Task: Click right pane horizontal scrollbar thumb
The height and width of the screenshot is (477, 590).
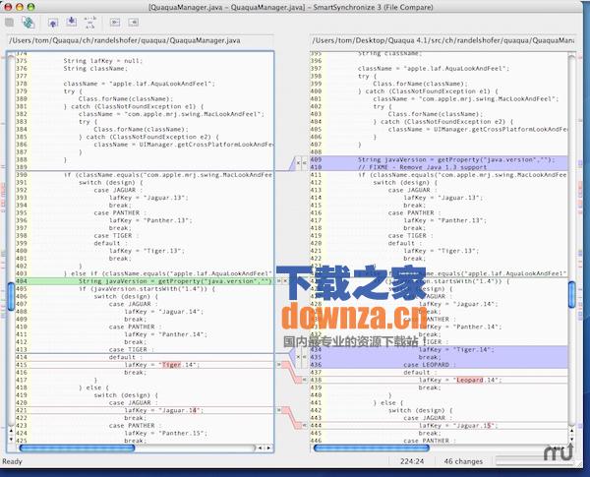Action: [x=371, y=448]
